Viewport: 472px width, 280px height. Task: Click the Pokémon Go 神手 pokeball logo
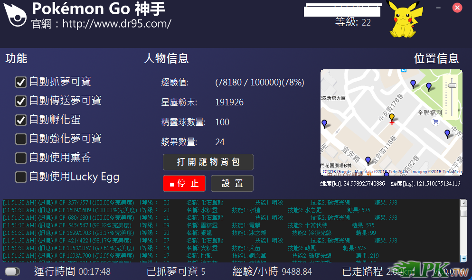click(15, 15)
